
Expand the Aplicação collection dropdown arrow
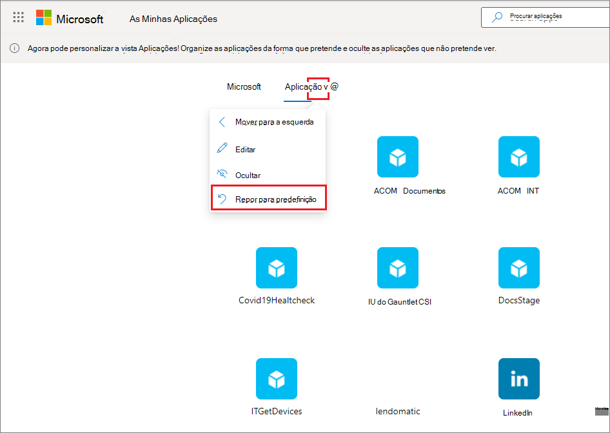(x=326, y=87)
